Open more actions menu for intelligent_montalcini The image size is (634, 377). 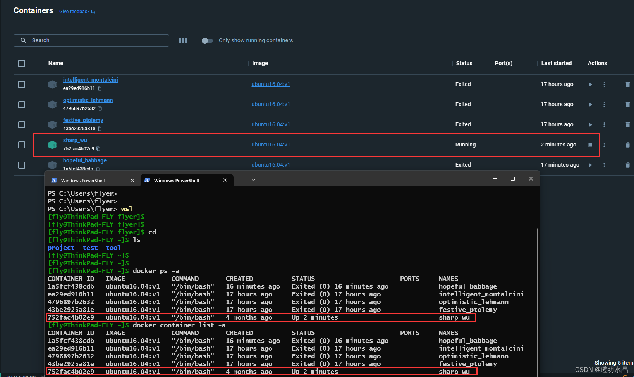[604, 84]
